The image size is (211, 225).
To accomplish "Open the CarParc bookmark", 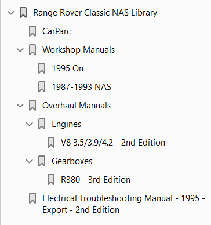I will pyautogui.click(x=57, y=31).
